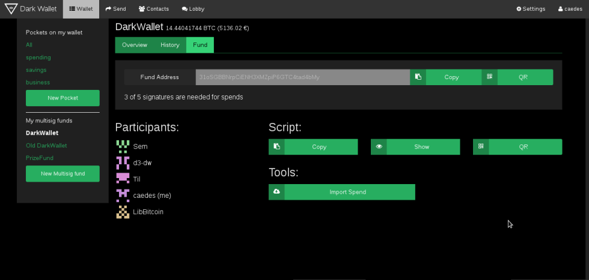Image resolution: width=589 pixels, height=280 pixels.
Task: Click Sem's identicon avatar
Action: (123, 146)
